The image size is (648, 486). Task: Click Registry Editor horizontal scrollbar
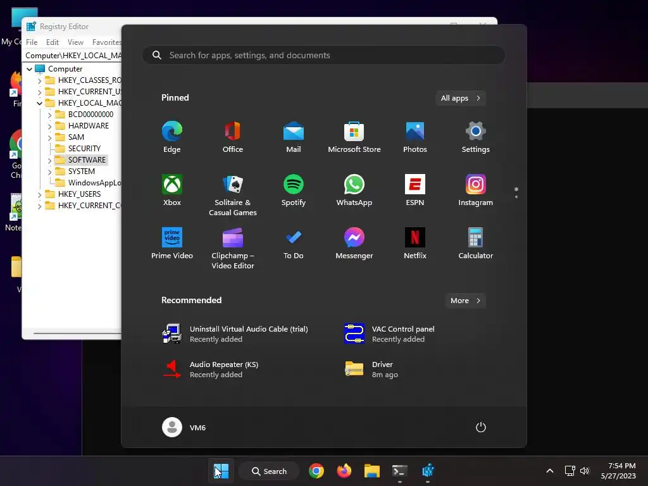pos(77,333)
